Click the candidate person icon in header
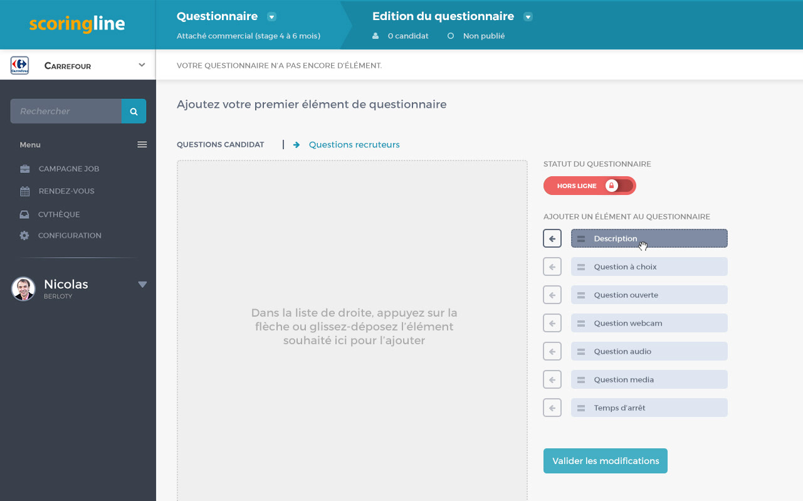 (x=375, y=36)
